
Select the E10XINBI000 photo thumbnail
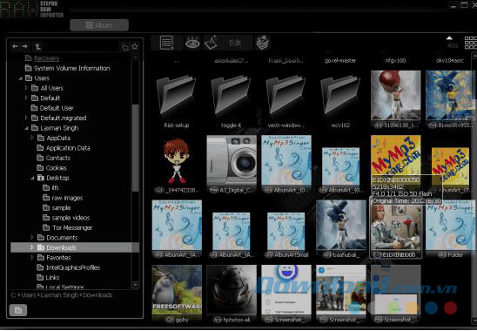(x=396, y=229)
